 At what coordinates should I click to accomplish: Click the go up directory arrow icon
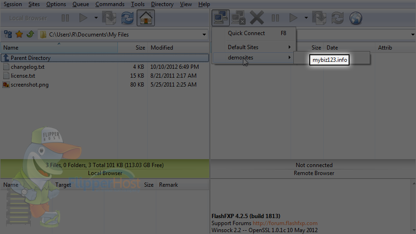30,34
